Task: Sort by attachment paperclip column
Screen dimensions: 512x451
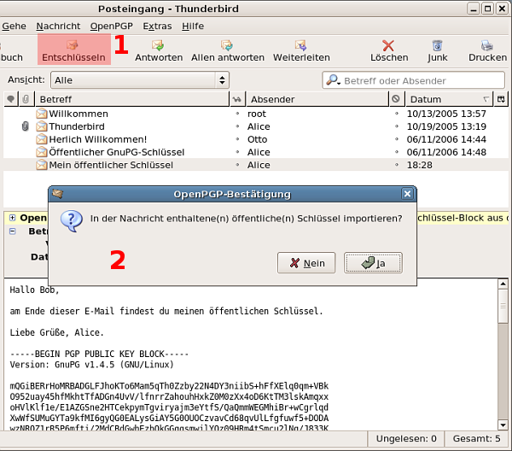Action: click(26, 99)
